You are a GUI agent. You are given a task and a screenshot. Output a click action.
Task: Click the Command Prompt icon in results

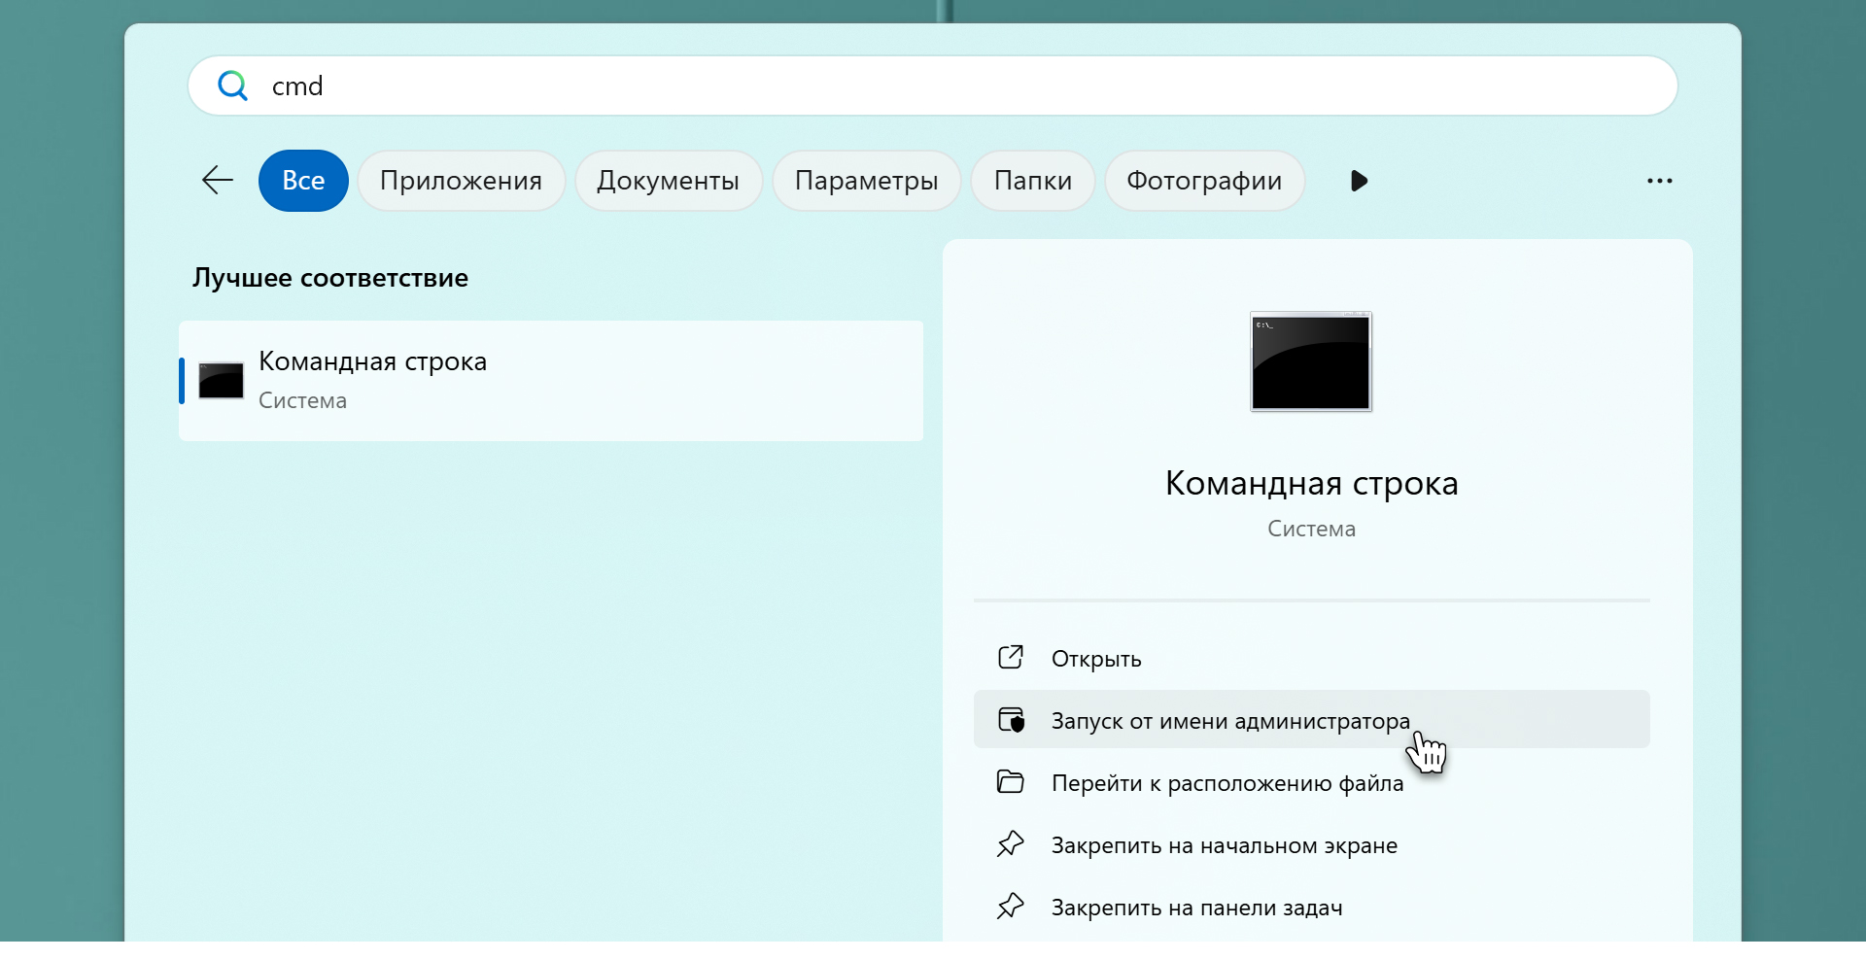[222, 381]
